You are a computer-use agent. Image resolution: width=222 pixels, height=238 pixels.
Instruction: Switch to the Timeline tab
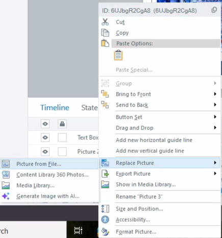[x=55, y=108]
